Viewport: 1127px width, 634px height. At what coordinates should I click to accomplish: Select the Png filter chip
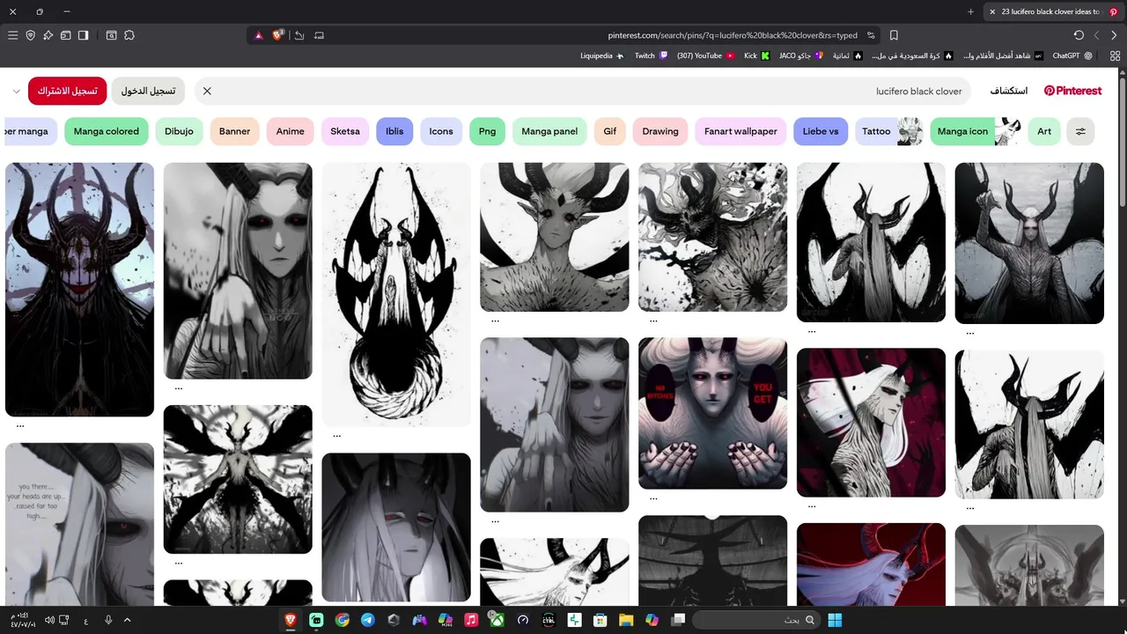pos(488,131)
